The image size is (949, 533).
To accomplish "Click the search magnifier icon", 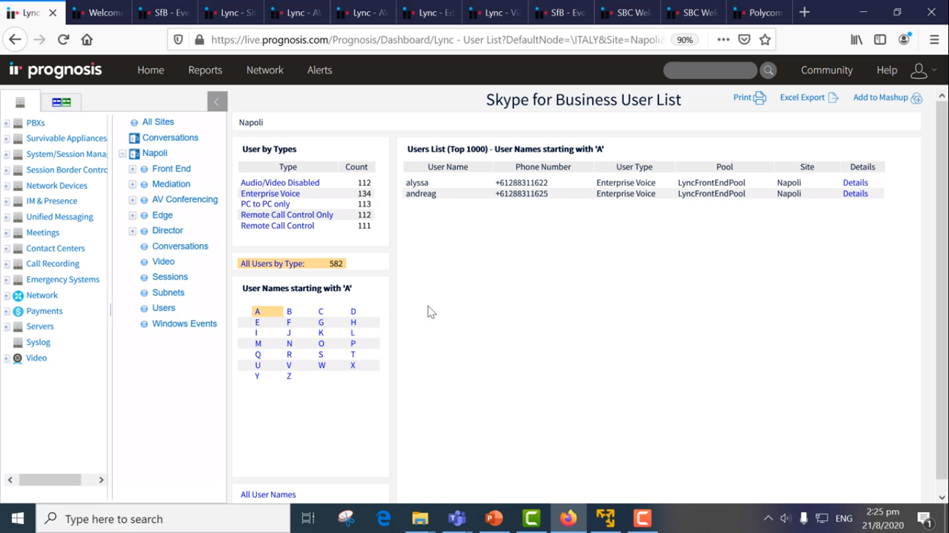I will (x=768, y=70).
